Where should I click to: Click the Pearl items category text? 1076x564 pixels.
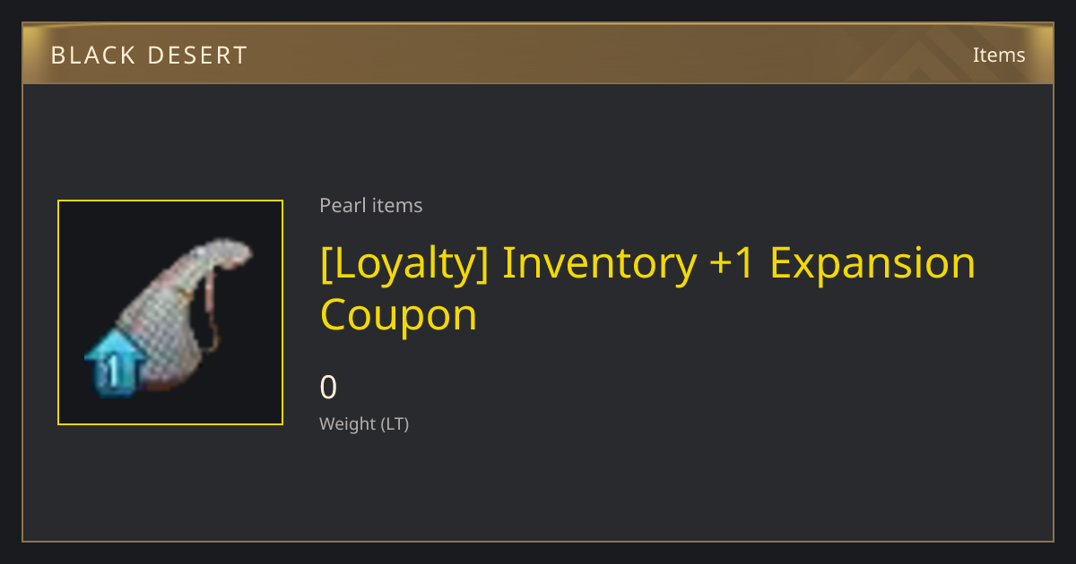[371, 205]
